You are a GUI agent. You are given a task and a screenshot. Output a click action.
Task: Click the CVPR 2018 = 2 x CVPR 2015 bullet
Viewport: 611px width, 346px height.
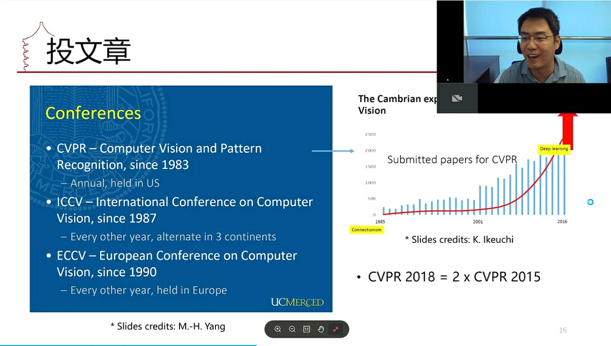(x=454, y=277)
